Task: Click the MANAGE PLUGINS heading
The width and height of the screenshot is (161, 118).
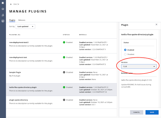Action: click(x=28, y=11)
